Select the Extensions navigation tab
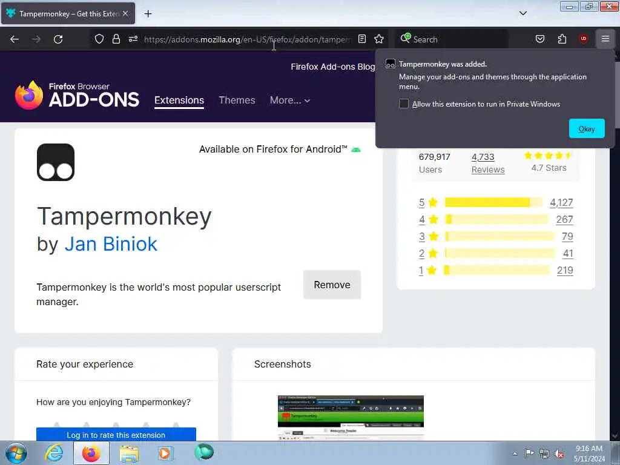Screen dimensions: 620x465 tap(179, 100)
